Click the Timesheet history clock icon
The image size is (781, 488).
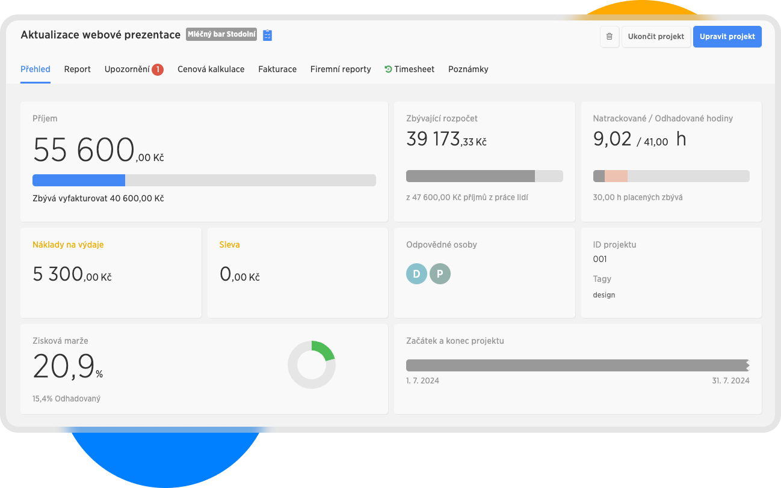tap(388, 69)
